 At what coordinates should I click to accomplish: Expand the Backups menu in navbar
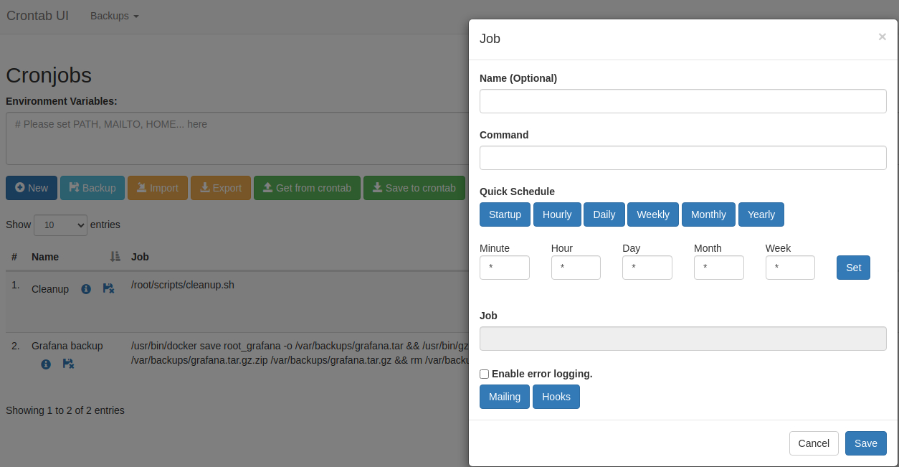coord(114,16)
